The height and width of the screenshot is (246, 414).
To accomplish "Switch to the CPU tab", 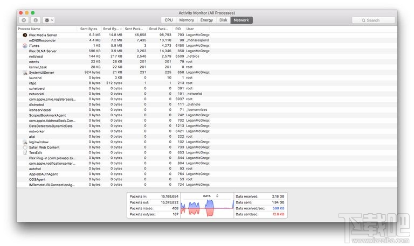I will pos(169,20).
